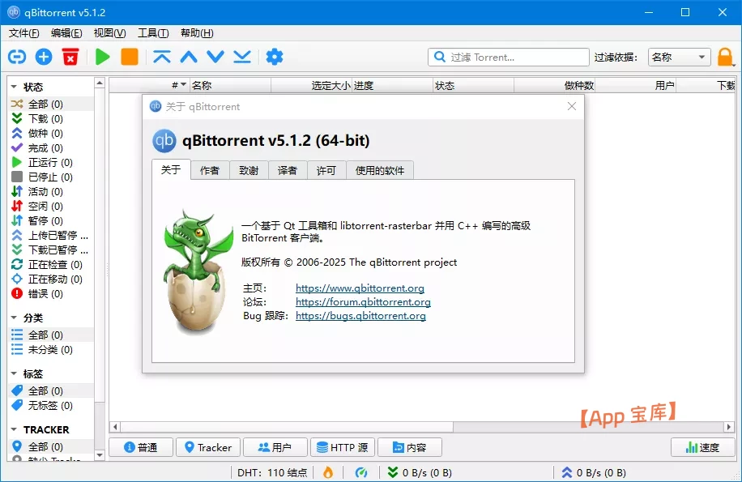Click the 内容 bottom panel button
This screenshot has height=482, width=742.
pos(410,447)
